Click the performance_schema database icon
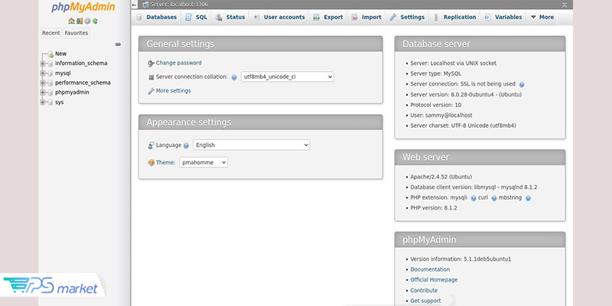Image resolution: width=612 pixels, height=306 pixels. (50, 83)
